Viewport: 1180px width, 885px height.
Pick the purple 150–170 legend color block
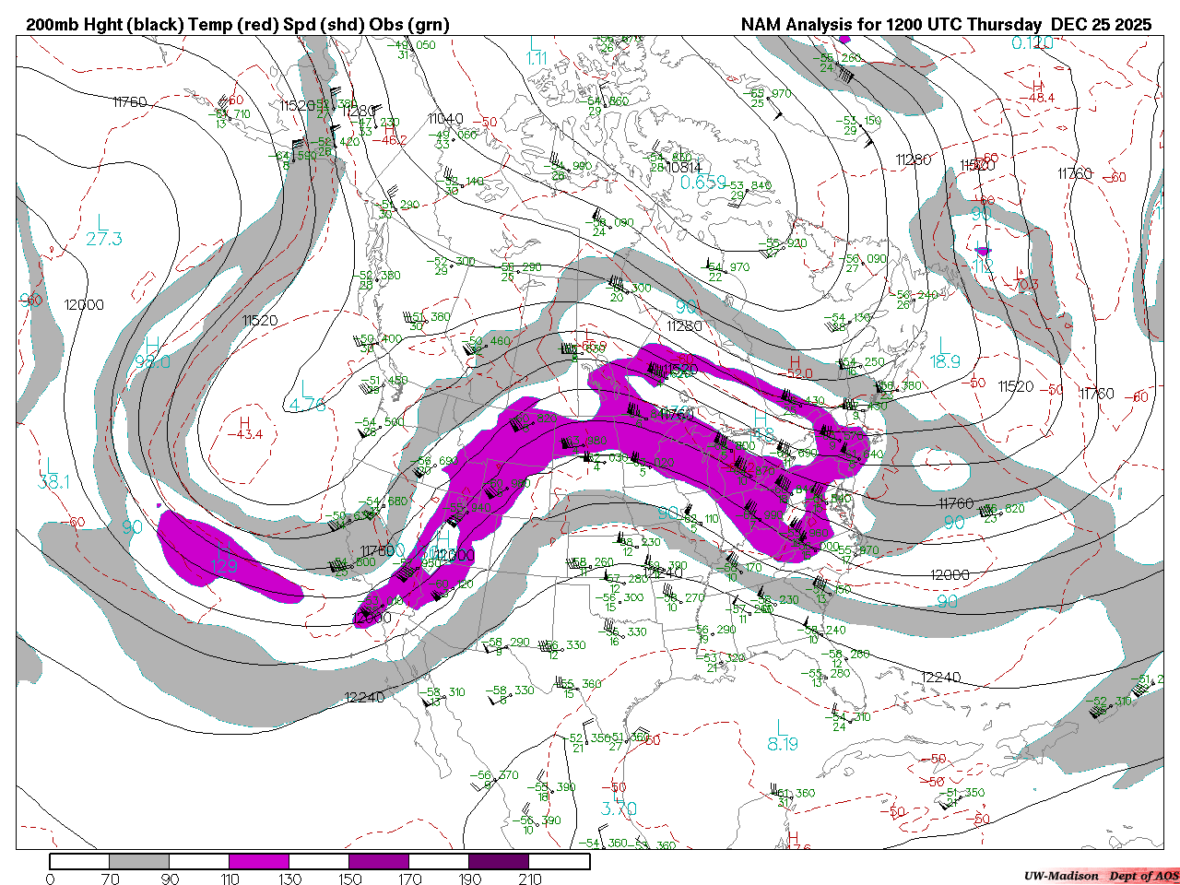379,862
